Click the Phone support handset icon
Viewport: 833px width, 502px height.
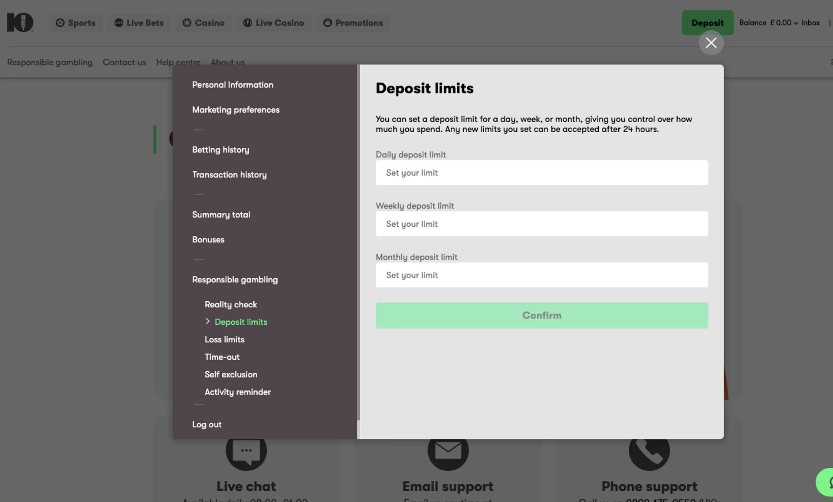[x=649, y=451]
